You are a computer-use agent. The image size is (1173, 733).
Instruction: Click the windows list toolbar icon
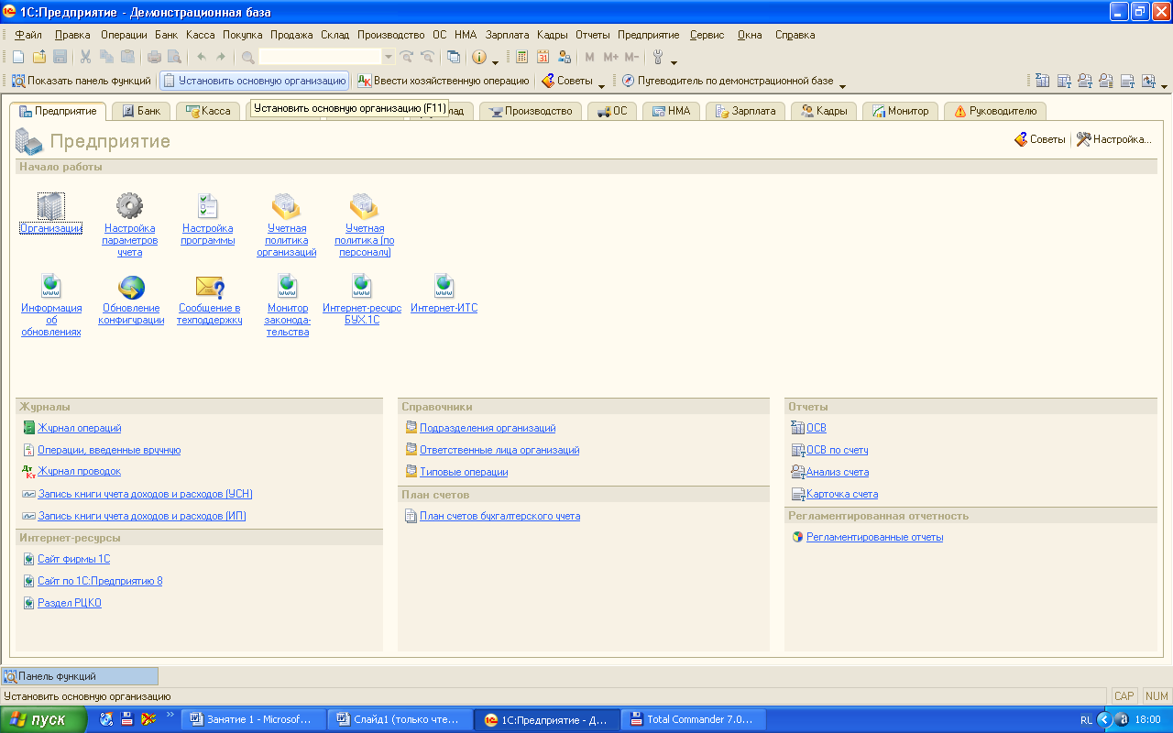[454, 57]
